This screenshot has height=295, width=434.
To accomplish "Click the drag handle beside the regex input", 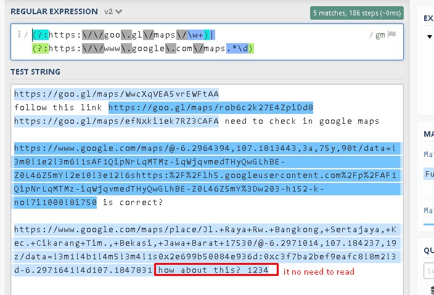I will 19,34.
